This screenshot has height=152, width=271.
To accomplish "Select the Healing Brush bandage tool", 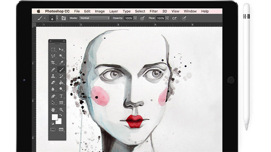I will 53,70.
